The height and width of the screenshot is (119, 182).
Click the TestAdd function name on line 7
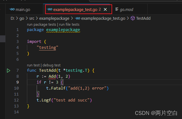[x=47, y=70]
